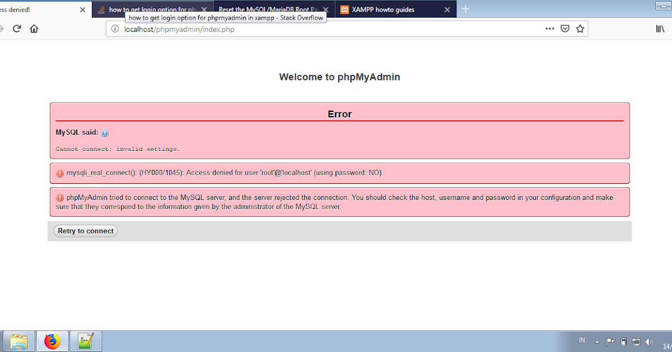Open the volume speaker tray icon
Viewport: 672px width, 352px height.
649,341
